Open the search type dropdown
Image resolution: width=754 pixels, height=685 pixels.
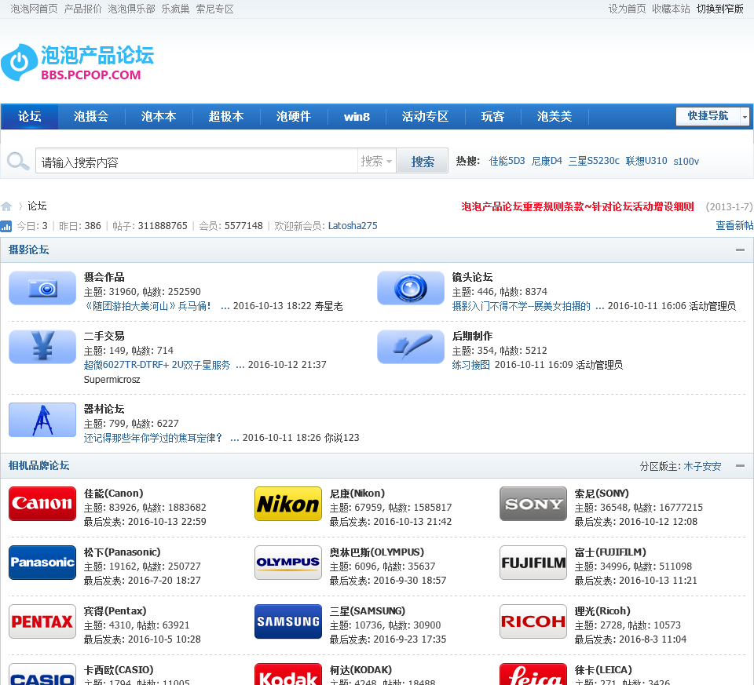click(x=376, y=161)
